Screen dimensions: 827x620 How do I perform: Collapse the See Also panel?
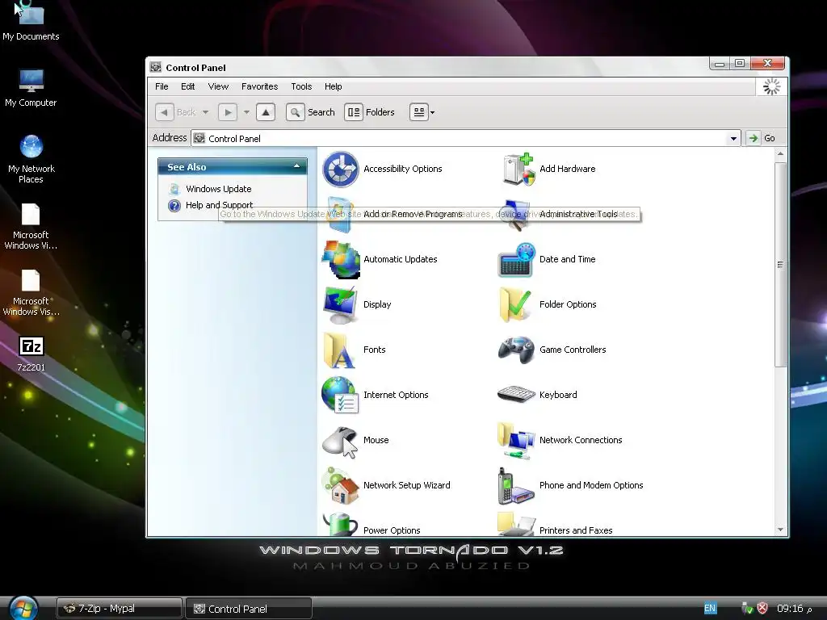pos(297,166)
